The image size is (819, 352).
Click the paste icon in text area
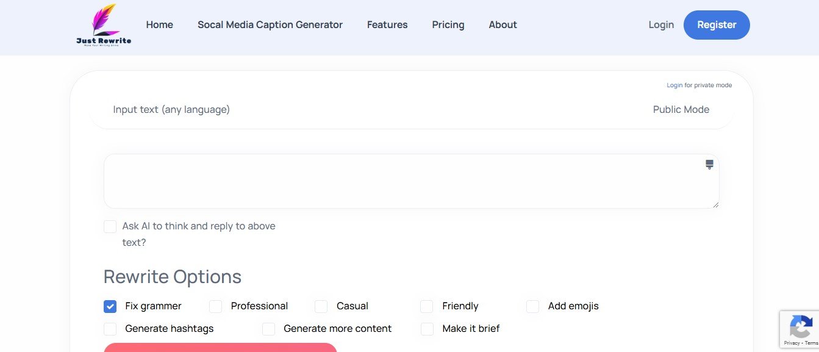(x=709, y=164)
